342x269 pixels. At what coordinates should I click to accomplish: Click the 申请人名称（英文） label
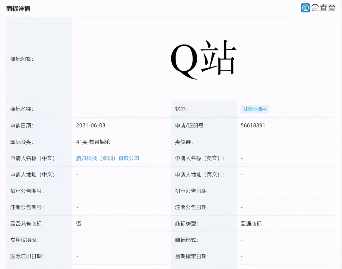click(x=200, y=158)
